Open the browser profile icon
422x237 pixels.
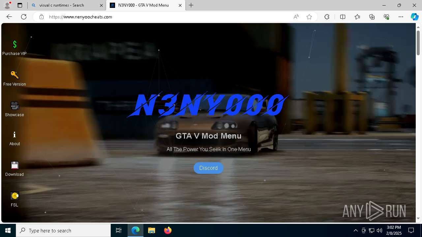[x=7, y=5]
